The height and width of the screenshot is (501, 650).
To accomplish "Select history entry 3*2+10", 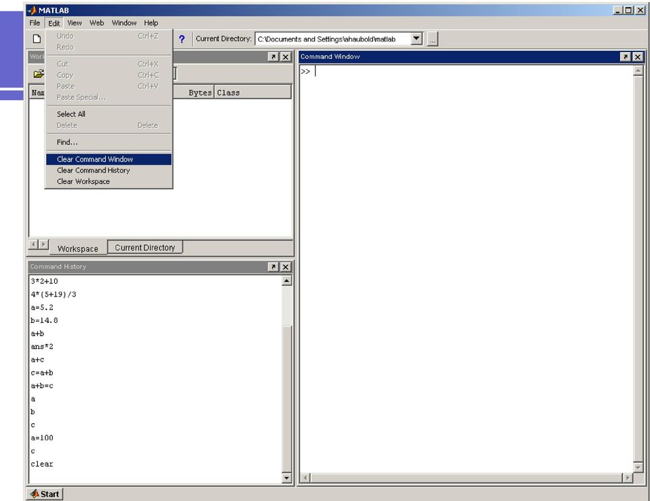I will 45,282.
